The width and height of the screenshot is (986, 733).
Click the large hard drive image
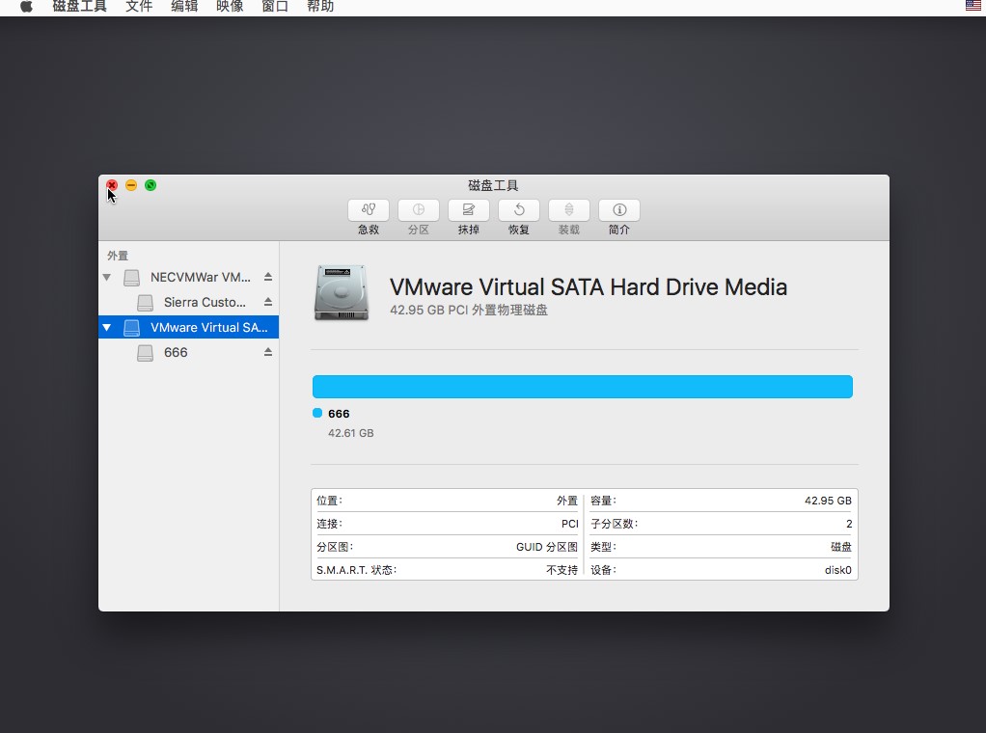click(x=342, y=292)
